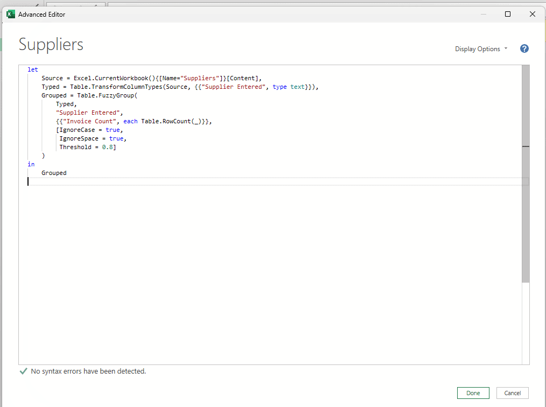Cancel the Advanced Editor changes
Screen dimensions: 546x407
coord(512,392)
